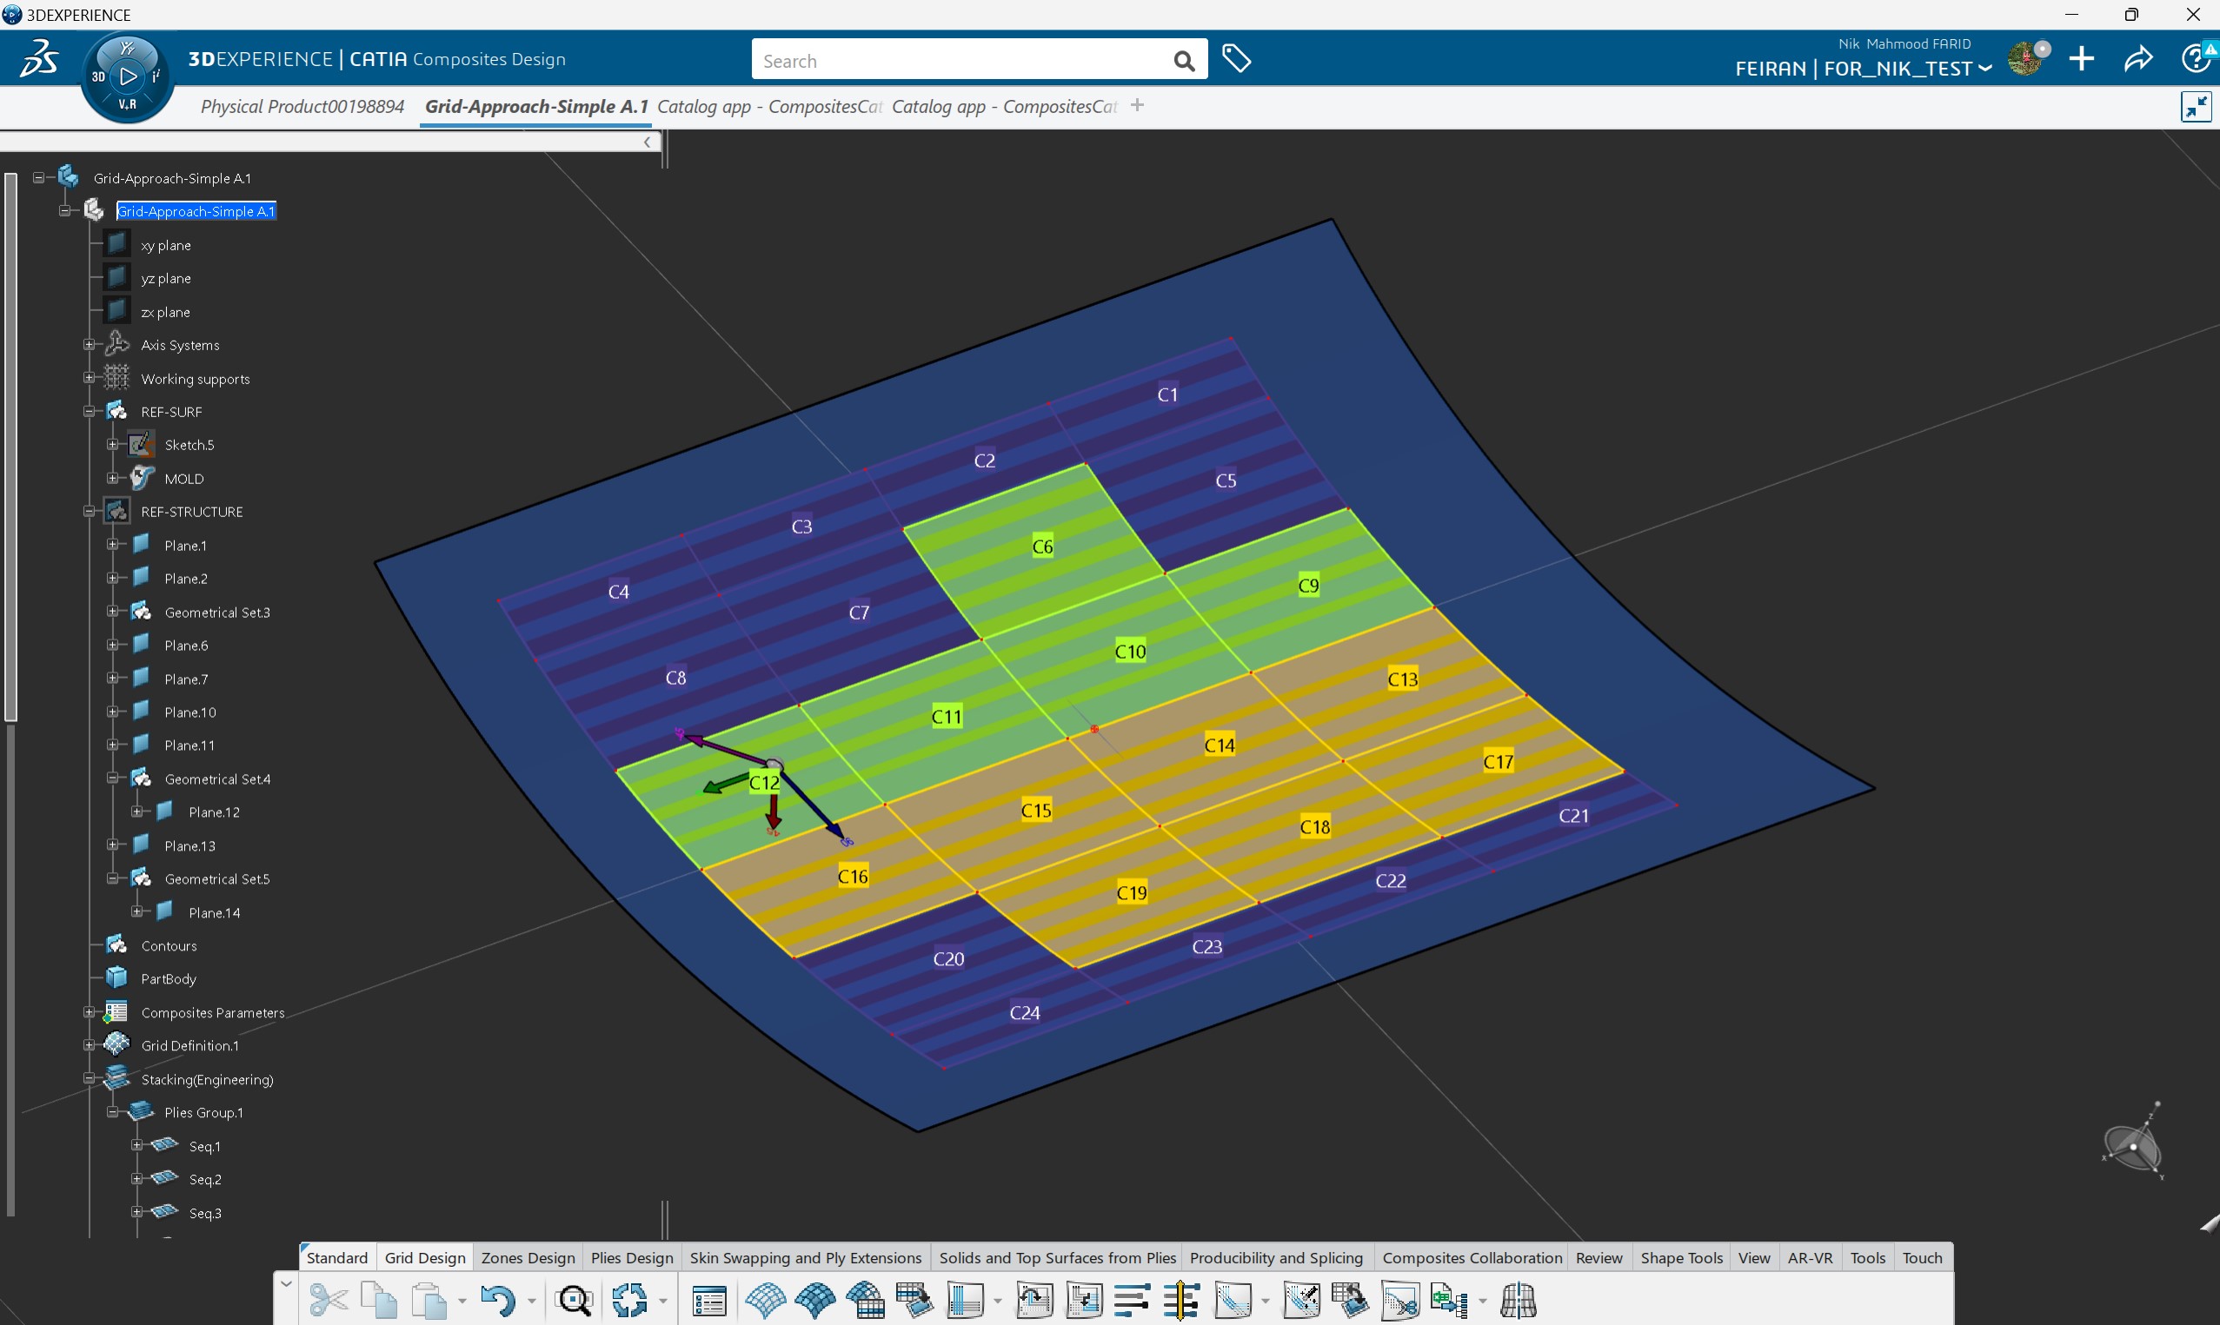Viewport: 2220px width, 1325px height.
Task: Select the xy plane tree item
Action: click(166, 245)
